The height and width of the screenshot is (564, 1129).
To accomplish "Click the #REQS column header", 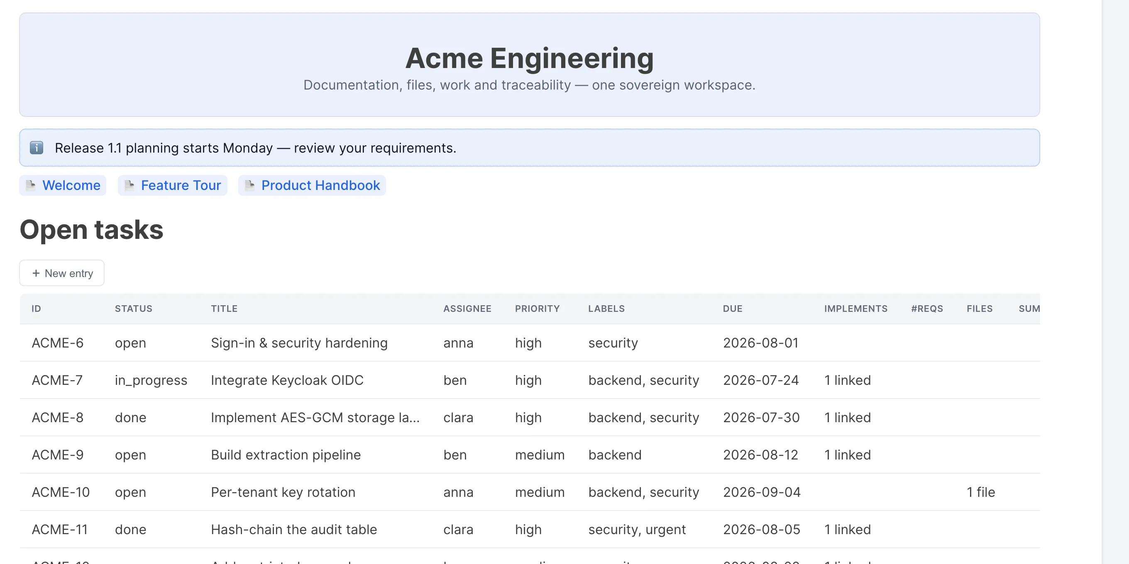I will (x=927, y=309).
